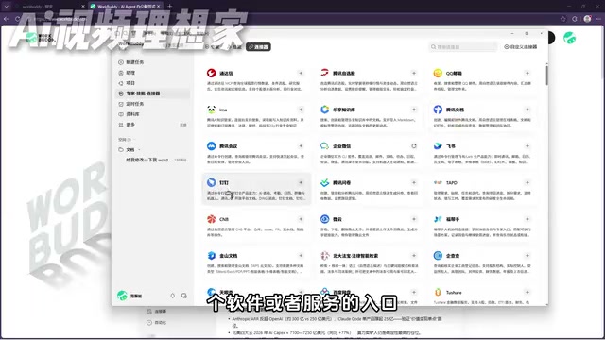Click the 微云 logo
605x340 pixels.
324,219
